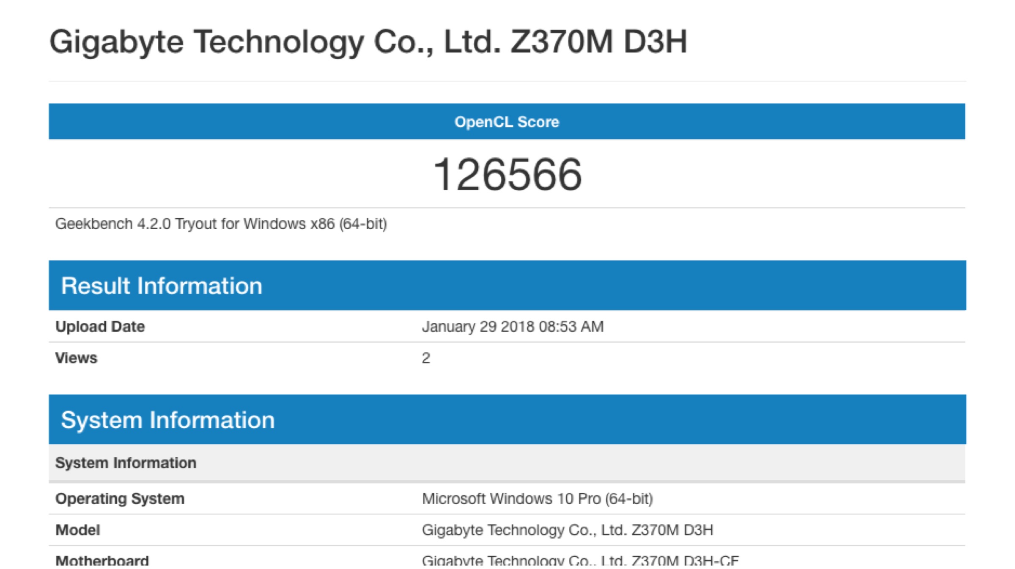This screenshot has width=1015, height=569.
Task: Click the Operating System label
Action: 120,499
